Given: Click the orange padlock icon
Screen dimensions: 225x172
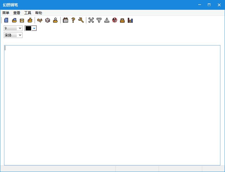Looking at the screenshot, I should click(122, 20).
